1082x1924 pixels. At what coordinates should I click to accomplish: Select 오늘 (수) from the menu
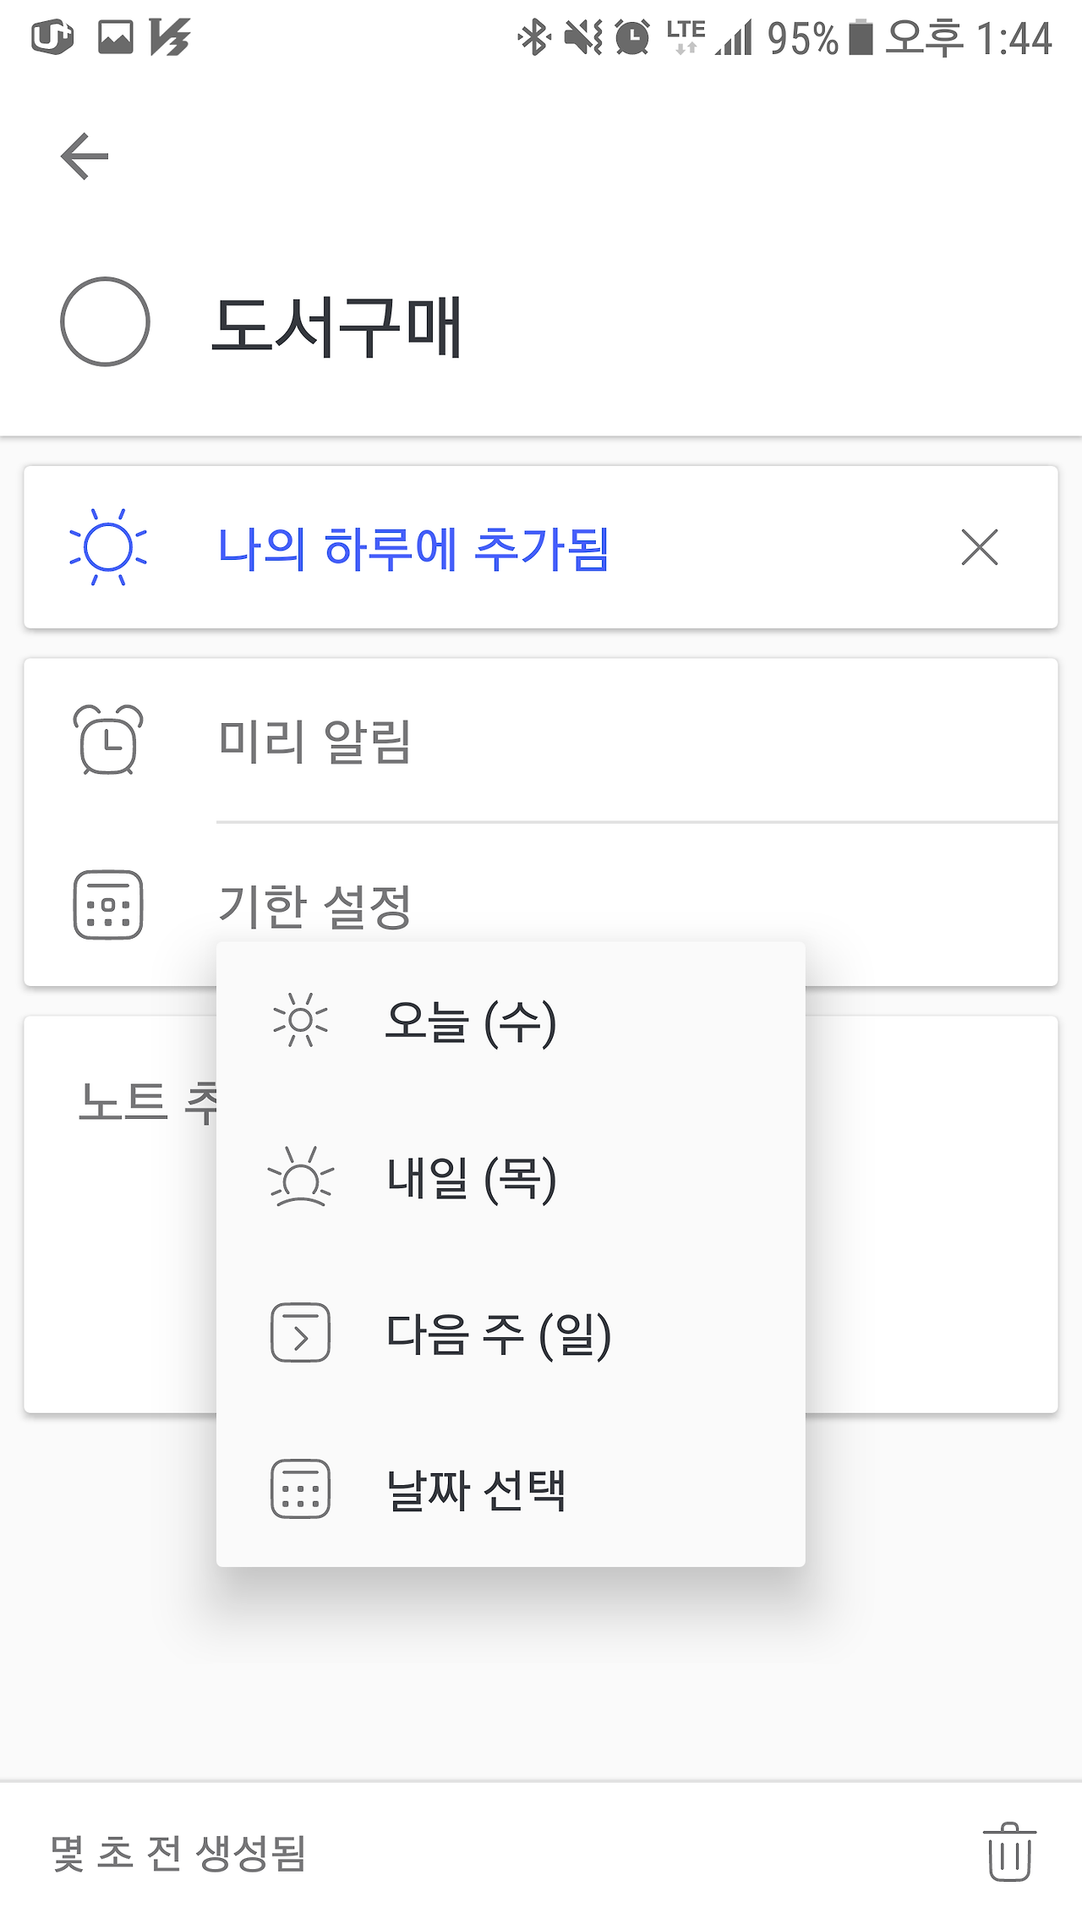[x=470, y=1022]
